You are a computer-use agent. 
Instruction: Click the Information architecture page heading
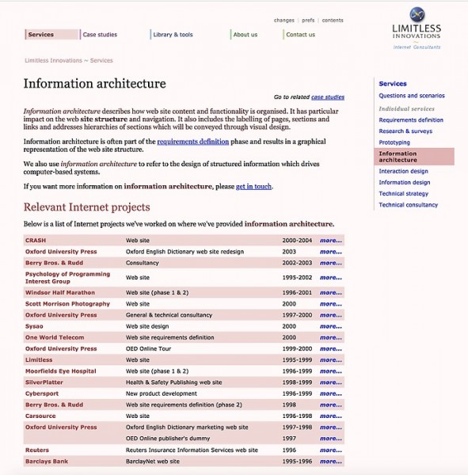coord(94,84)
